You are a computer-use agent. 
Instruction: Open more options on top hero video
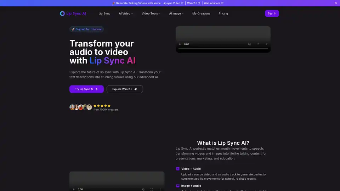(266, 44)
